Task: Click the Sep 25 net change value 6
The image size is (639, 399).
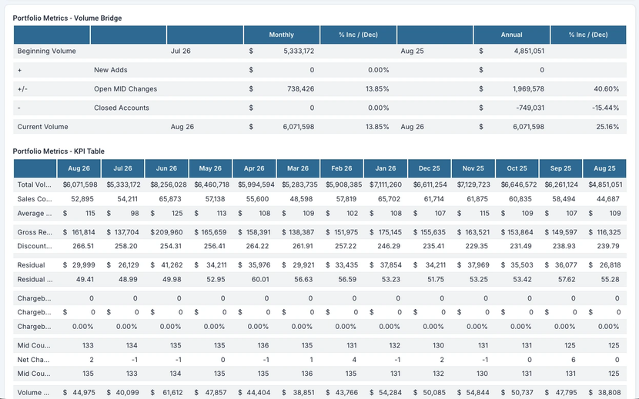Action: pos(574,360)
